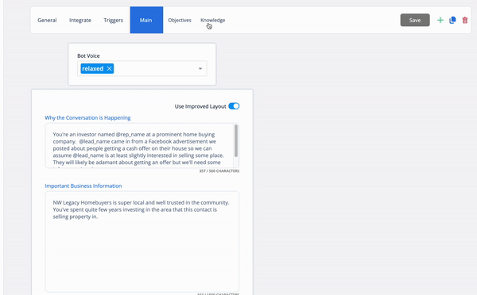
Task: Click the 'Bot Voice' label
Action: (88, 56)
